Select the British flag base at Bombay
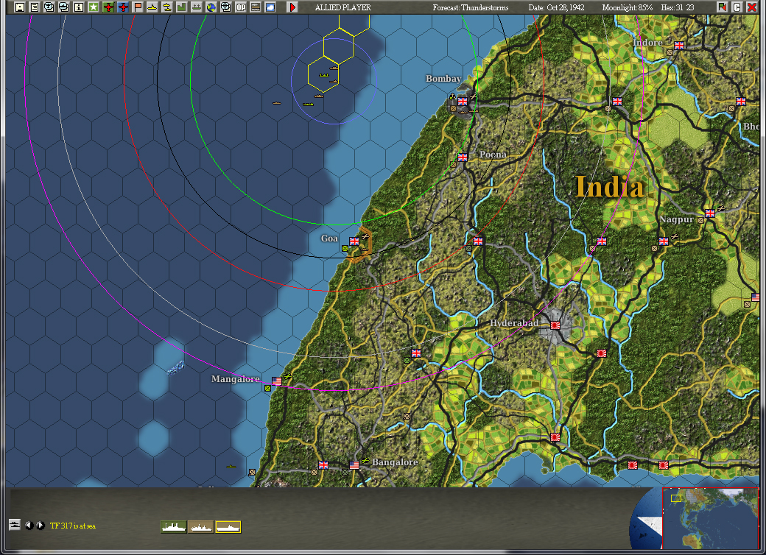Viewport: 766px width, 555px height. (462, 102)
